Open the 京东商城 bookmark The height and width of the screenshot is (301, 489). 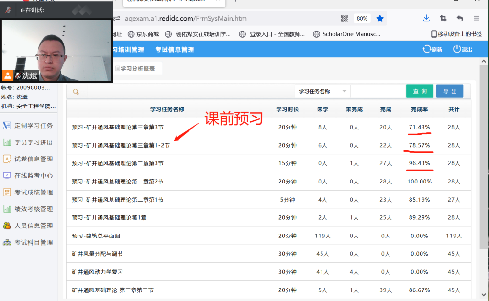144,34
